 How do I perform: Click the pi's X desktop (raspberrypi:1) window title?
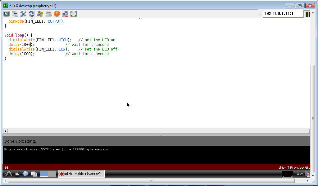[33, 6]
